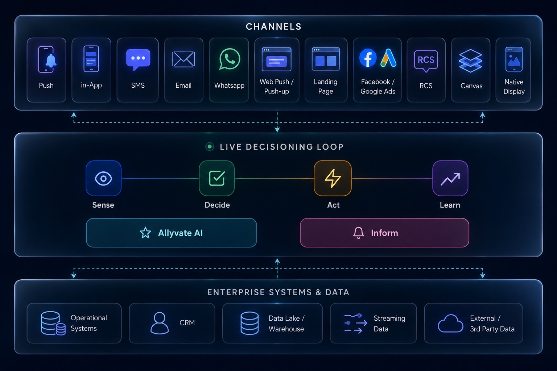Viewport: 557px width, 371px height.
Task: Click the ENTERPRISE SYSTEMS & DATA heading
Action: click(x=278, y=292)
